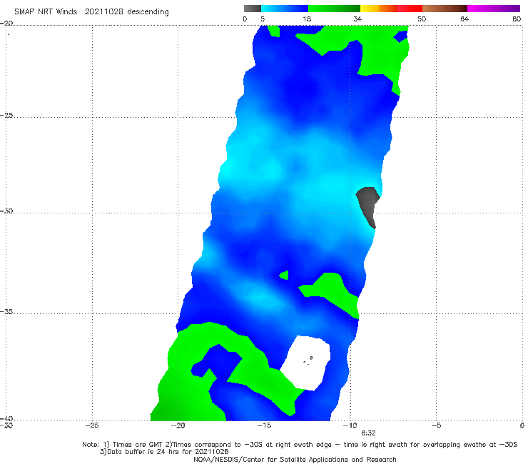Click the green segment of the color bar
The height and width of the screenshot is (464, 528).
pos(334,9)
